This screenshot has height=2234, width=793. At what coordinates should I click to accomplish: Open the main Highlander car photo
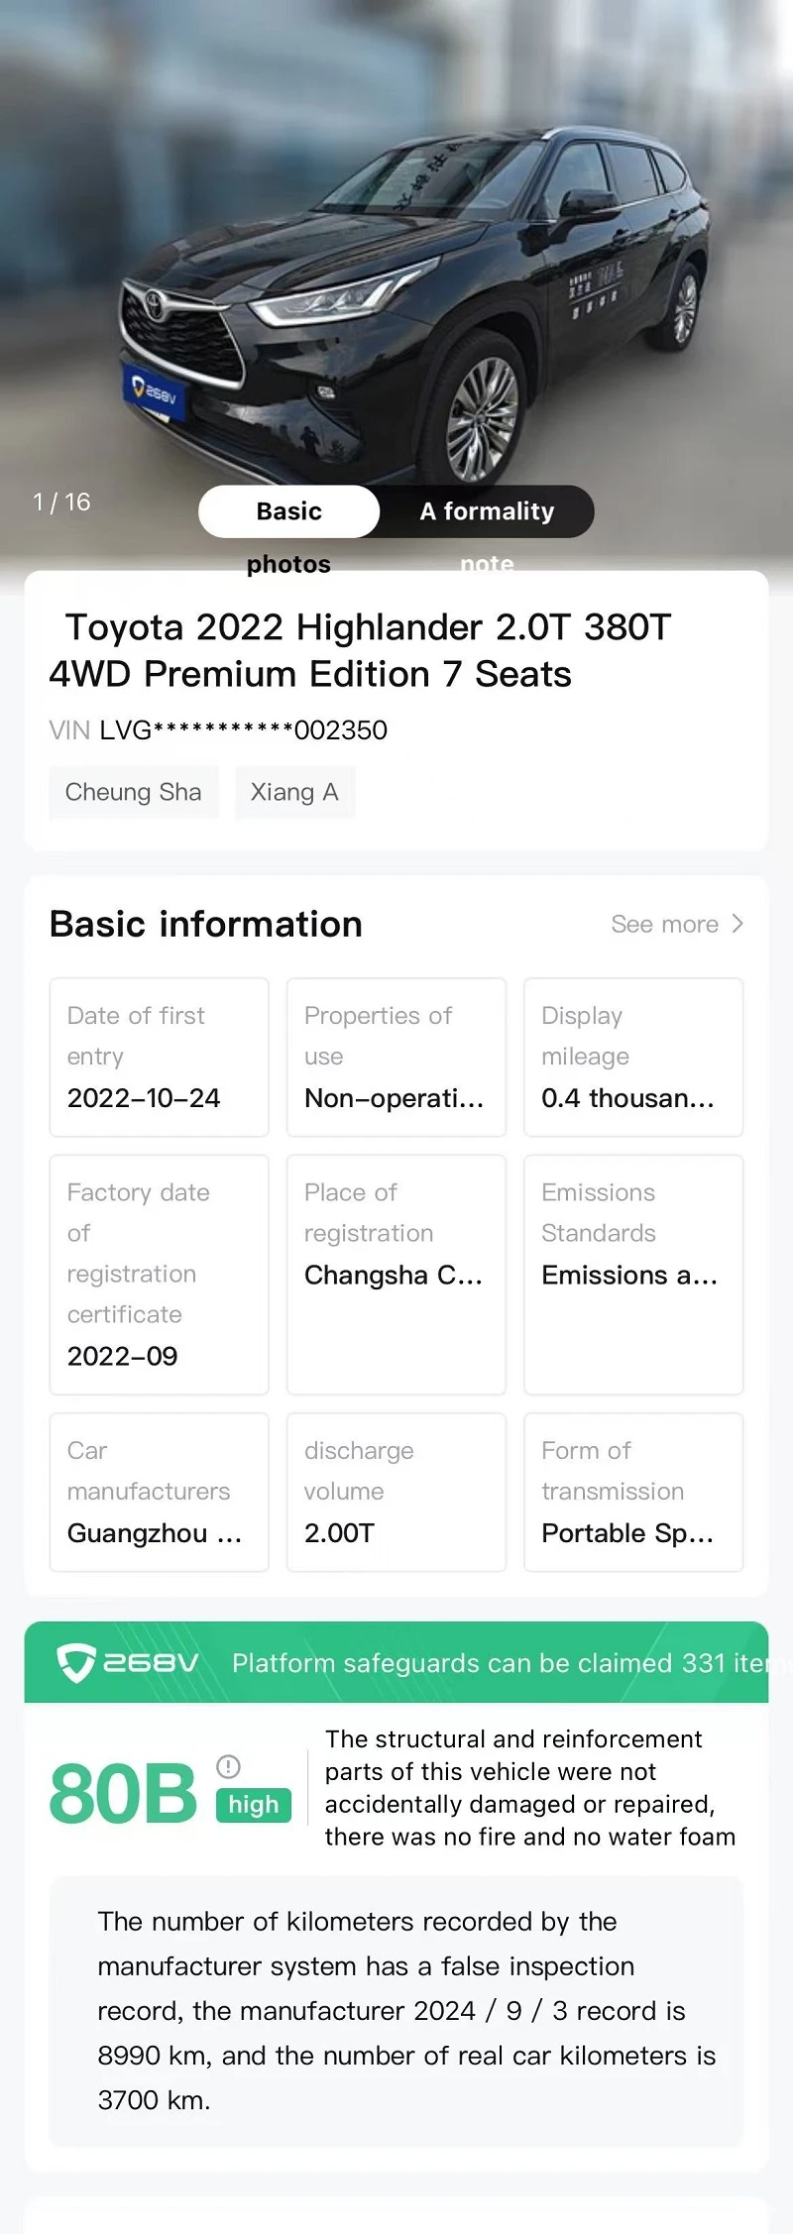pos(396,287)
